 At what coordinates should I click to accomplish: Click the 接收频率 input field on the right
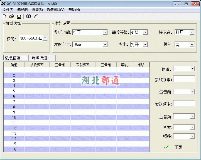tap(184, 79)
